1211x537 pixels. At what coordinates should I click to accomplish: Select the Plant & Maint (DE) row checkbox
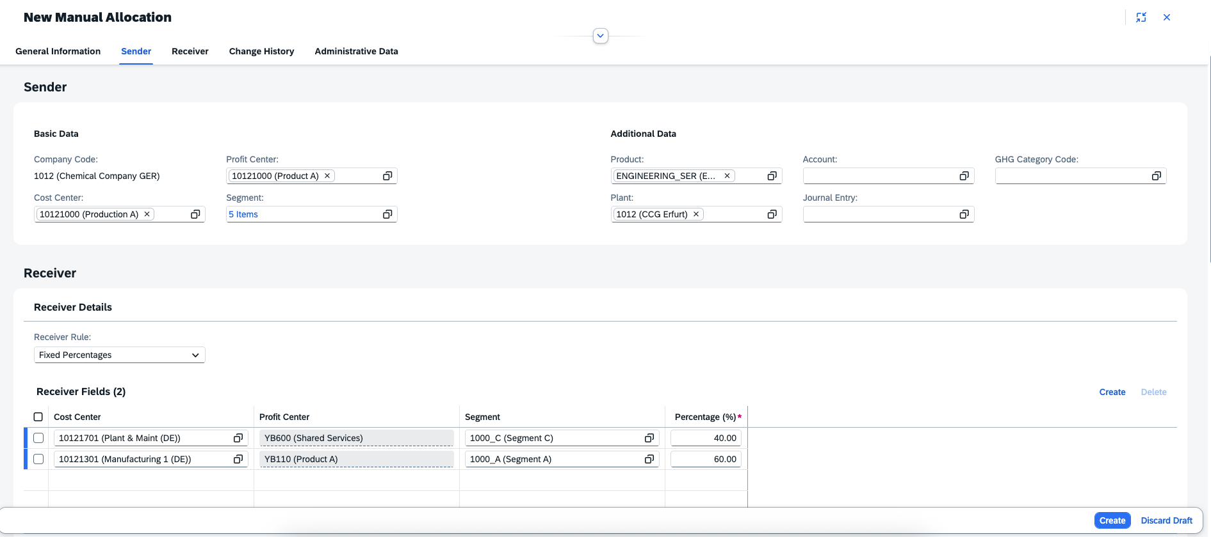coord(38,438)
